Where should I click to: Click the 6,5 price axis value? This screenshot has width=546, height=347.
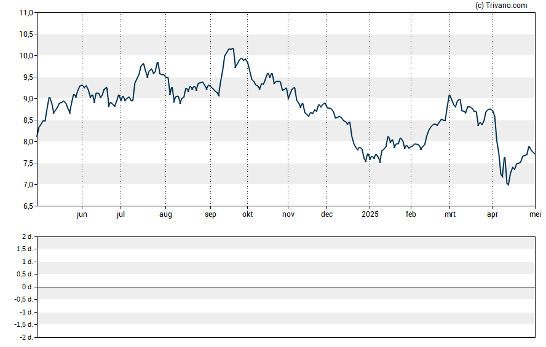28,206
